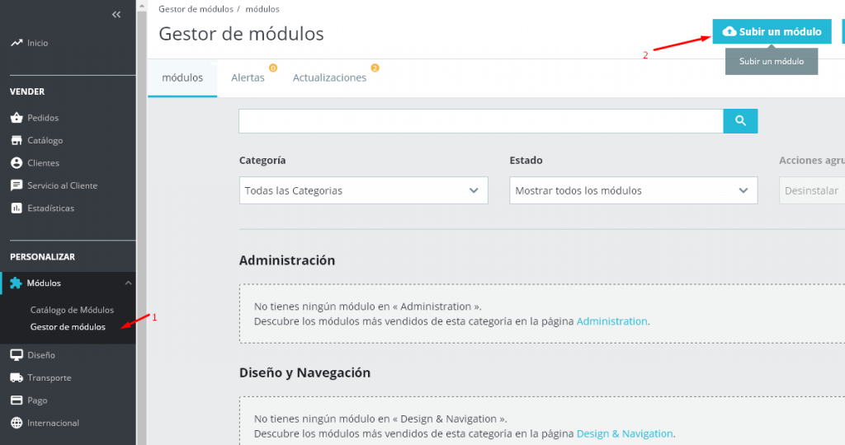The image size is (845, 445).
Task: Click the módulos breadcrumb item
Action: click(x=262, y=9)
